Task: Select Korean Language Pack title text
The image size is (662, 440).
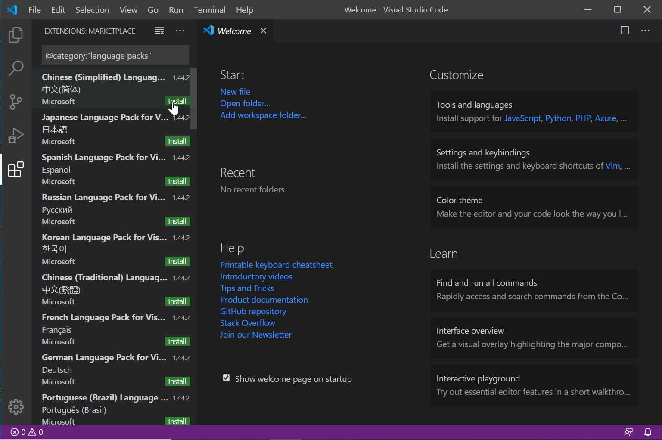Action: 104,237
